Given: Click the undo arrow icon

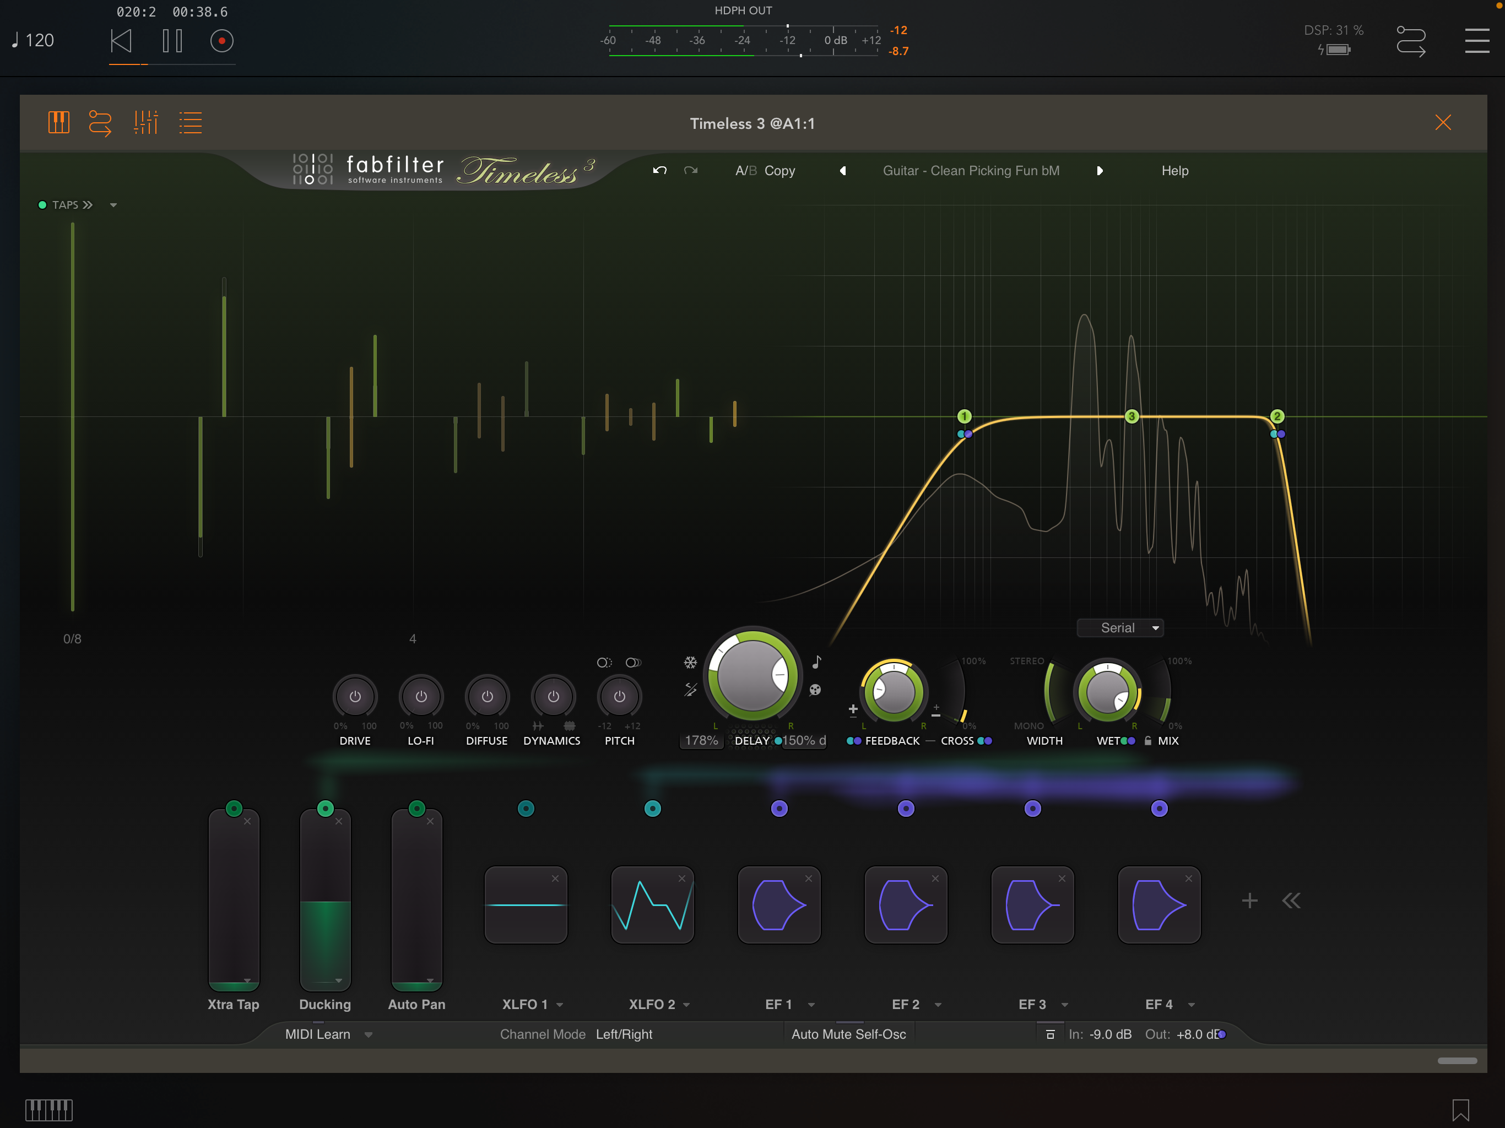Looking at the screenshot, I should click(659, 170).
